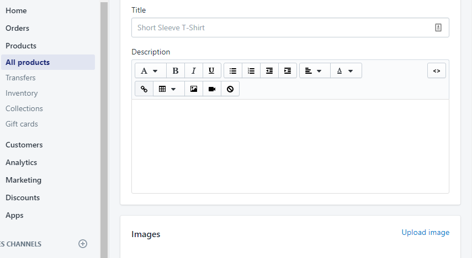472x258 pixels.
Task: Click the Bold formatting button
Action: pyautogui.click(x=176, y=71)
